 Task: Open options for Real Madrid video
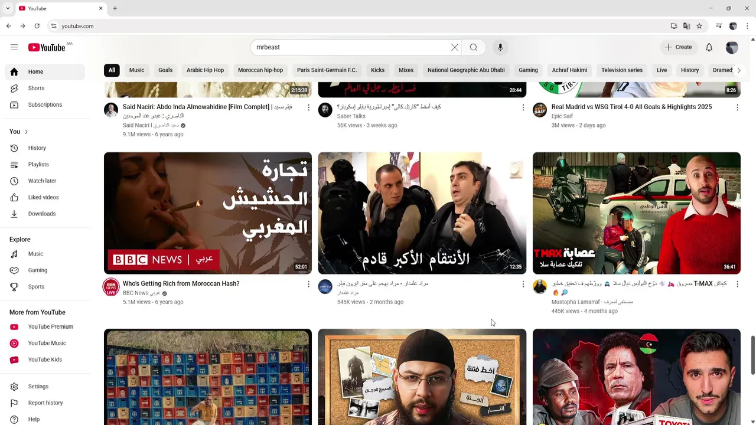coord(737,107)
